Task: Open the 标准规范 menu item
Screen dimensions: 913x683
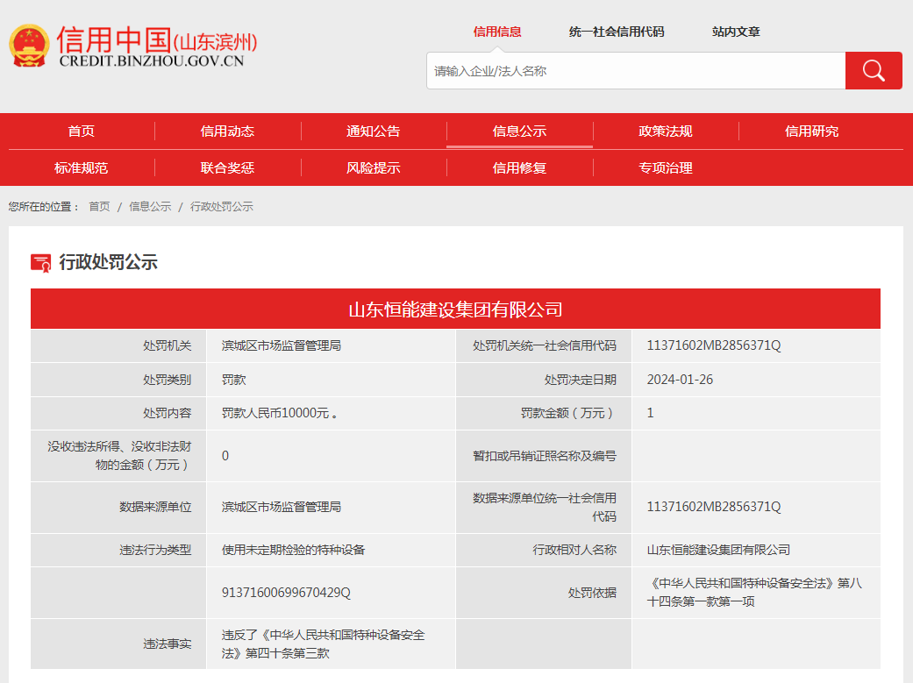Action: coord(82,167)
